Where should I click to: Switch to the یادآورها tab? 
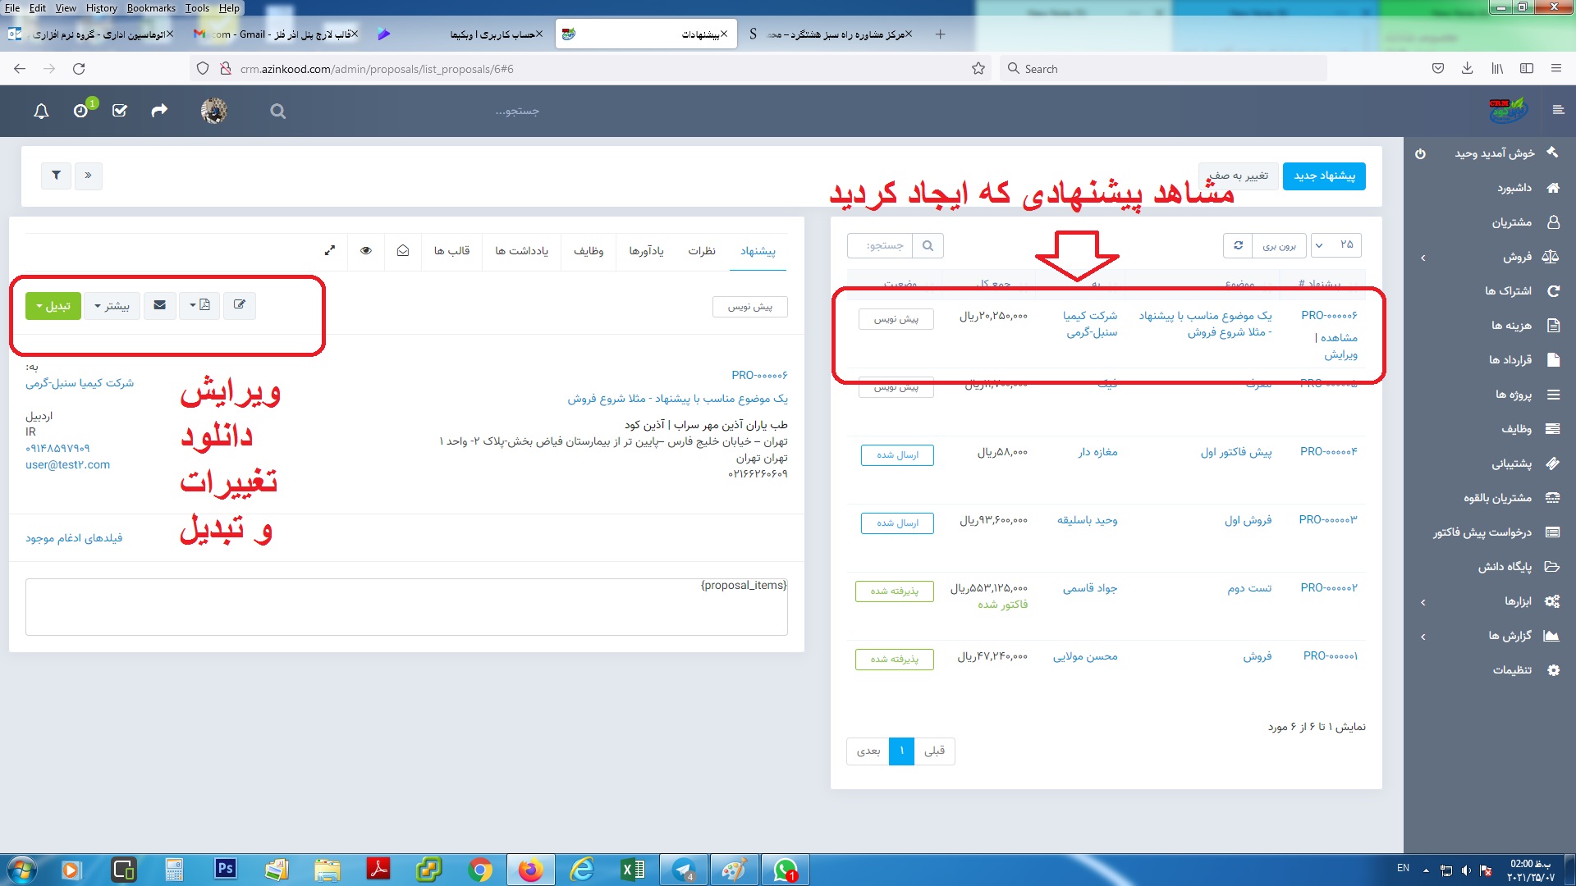pos(646,251)
